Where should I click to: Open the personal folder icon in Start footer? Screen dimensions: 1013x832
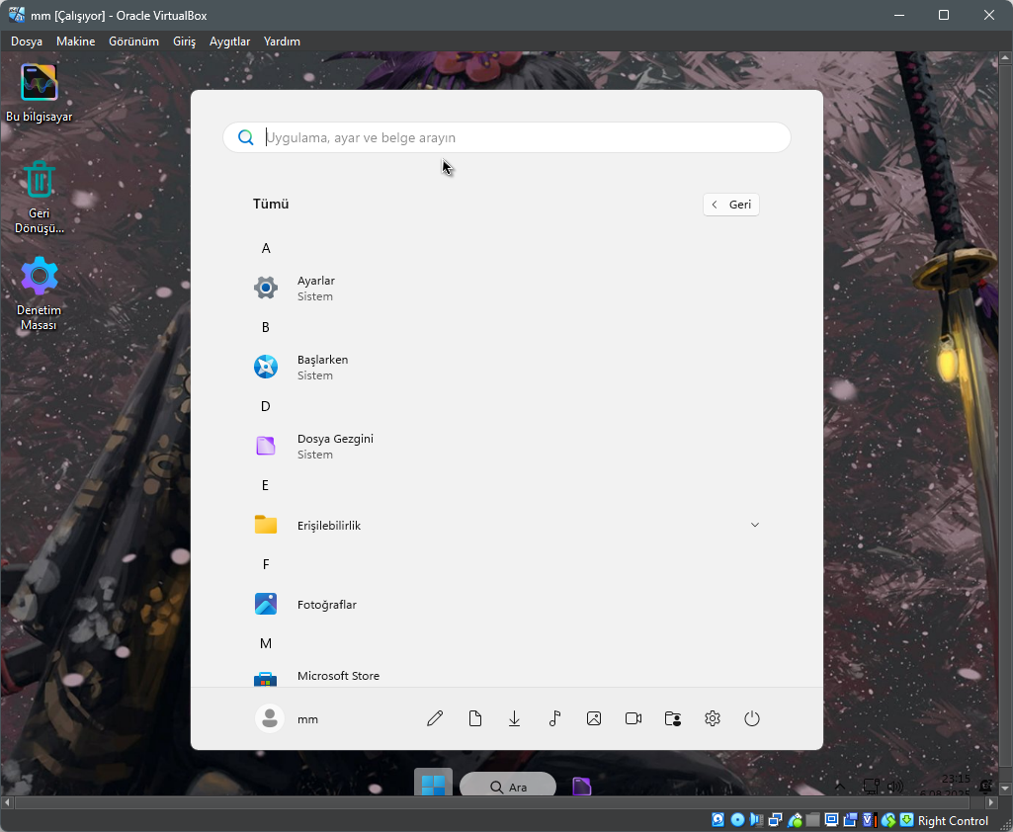[673, 718]
